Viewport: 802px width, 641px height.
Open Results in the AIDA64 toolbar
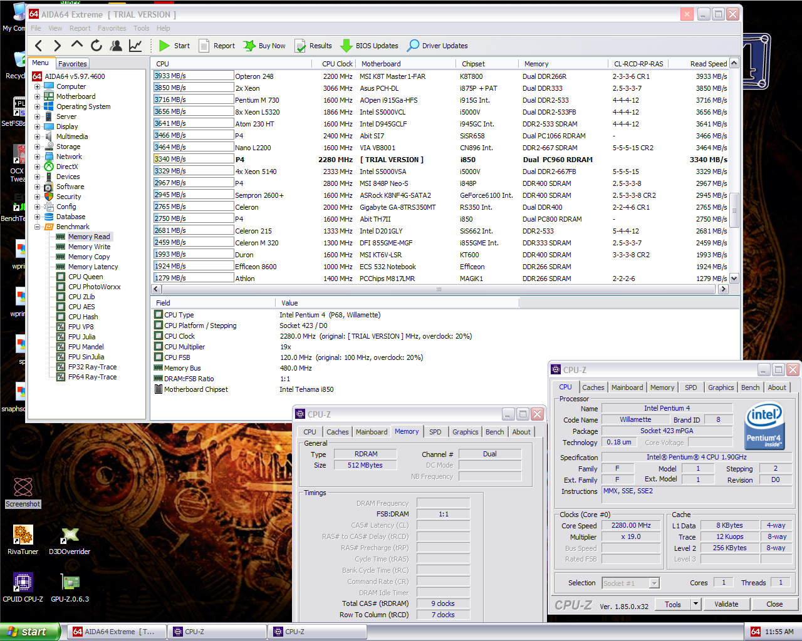[x=313, y=46]
